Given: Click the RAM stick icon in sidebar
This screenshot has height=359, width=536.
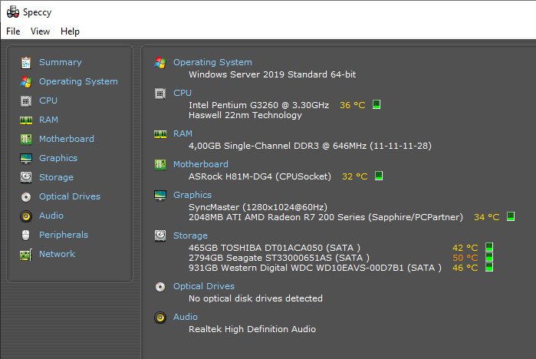Looking at the screenshot, I should [26, 120].
